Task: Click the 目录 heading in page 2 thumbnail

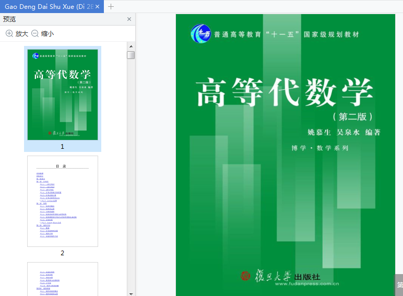Action: 61,166
